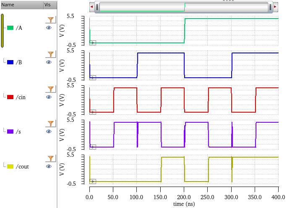Click the left red scroll arrow
The width and height of the screenshot is (287, 208).
tap(92, 7)
